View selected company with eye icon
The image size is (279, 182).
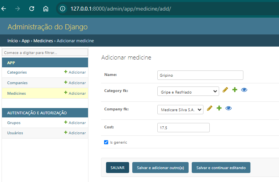(229, 108)
